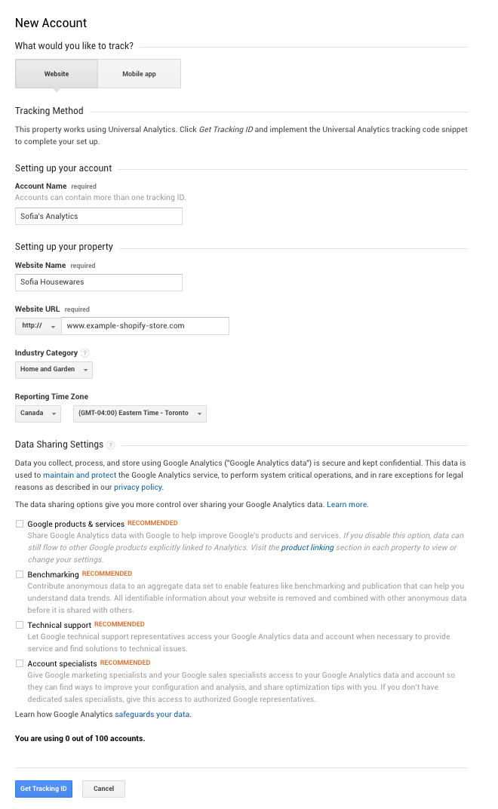The width and height of the screenshot is (498, 809).
Task: Switch to the Mobile app tab
Action: tap(139, 74)
